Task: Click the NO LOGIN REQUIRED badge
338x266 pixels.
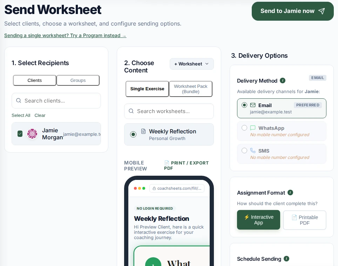Action: (155, 208)
